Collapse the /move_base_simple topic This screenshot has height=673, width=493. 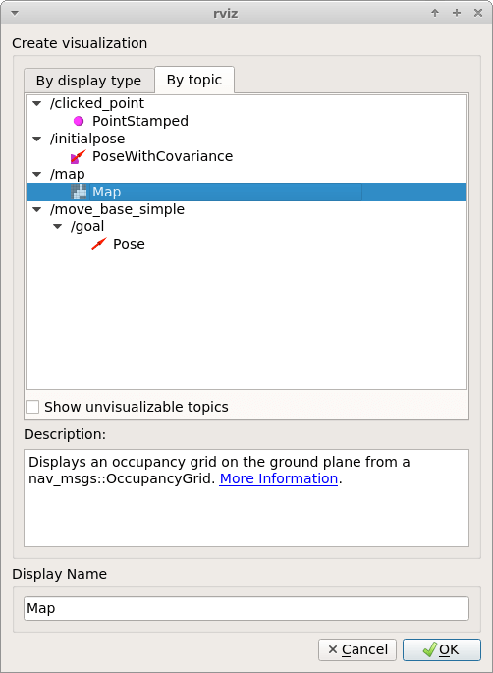click(x=37, y=209)
